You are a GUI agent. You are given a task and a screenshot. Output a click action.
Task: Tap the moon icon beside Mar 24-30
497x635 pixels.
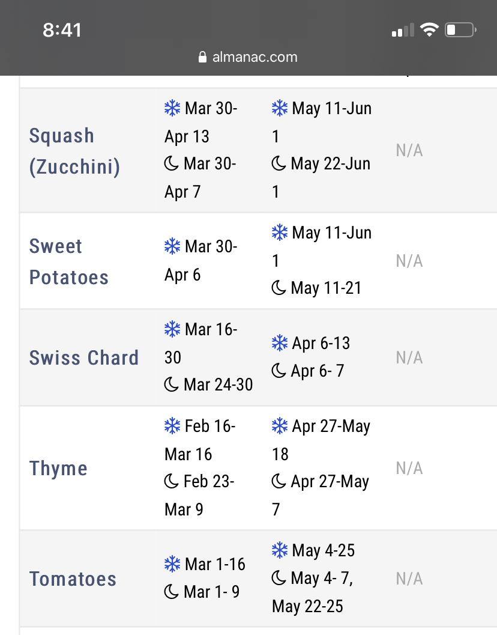tap(171, 384)
